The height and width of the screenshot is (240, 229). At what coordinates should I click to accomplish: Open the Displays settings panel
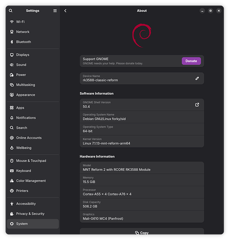33,55
